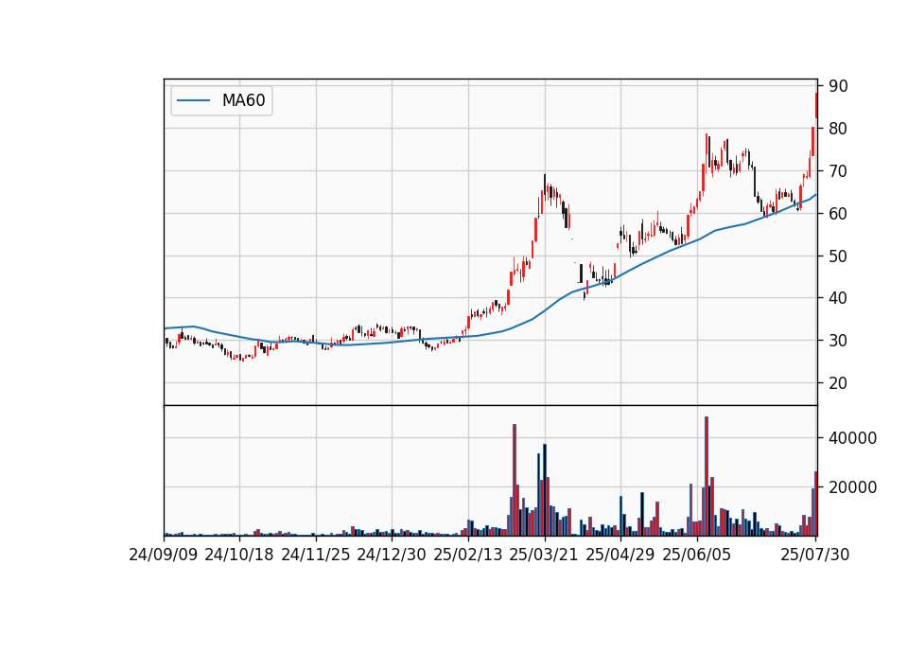Click the 20 price axis label
Viewport: 908px width, 653px height.
[838, 383]
